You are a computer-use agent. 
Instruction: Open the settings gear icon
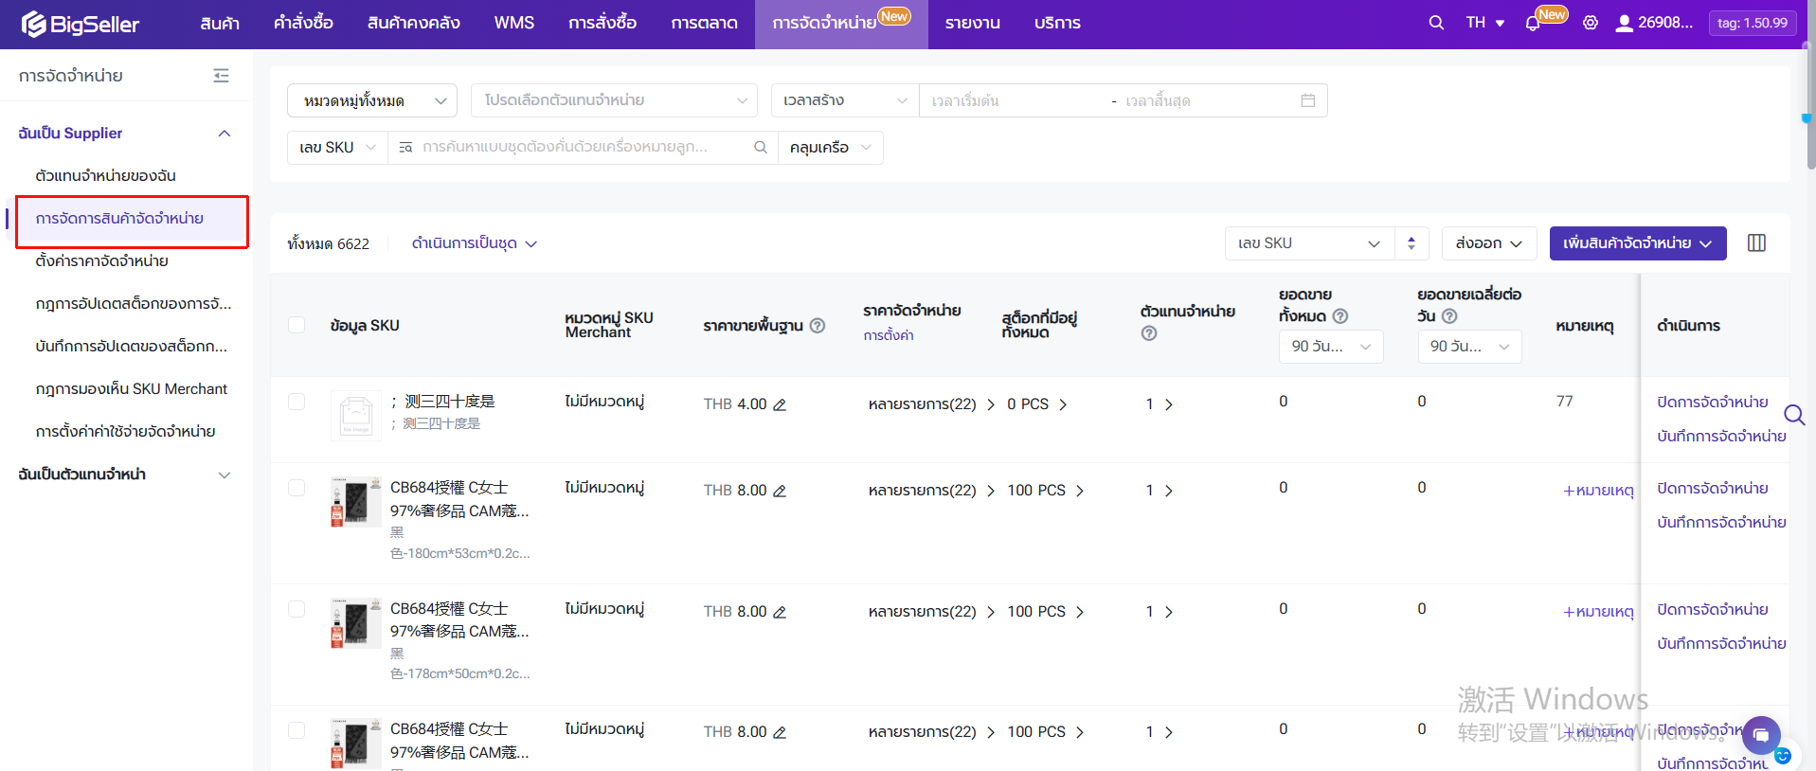coord(1591,23)
